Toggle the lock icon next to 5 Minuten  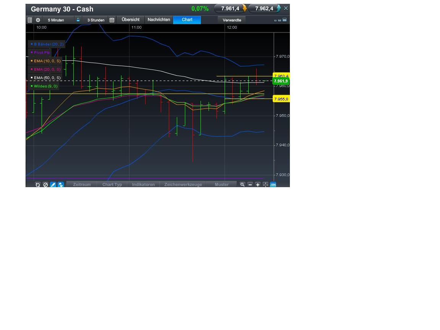78,20
